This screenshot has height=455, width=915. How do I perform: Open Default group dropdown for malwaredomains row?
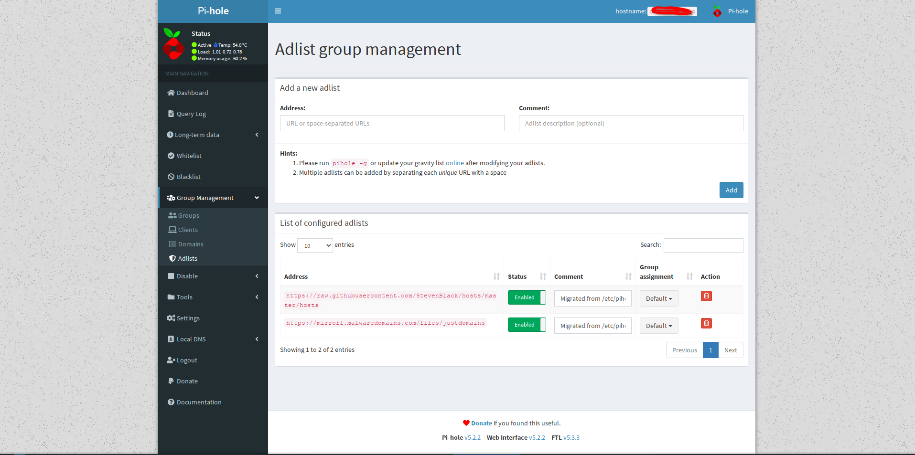tap(659, 326)
